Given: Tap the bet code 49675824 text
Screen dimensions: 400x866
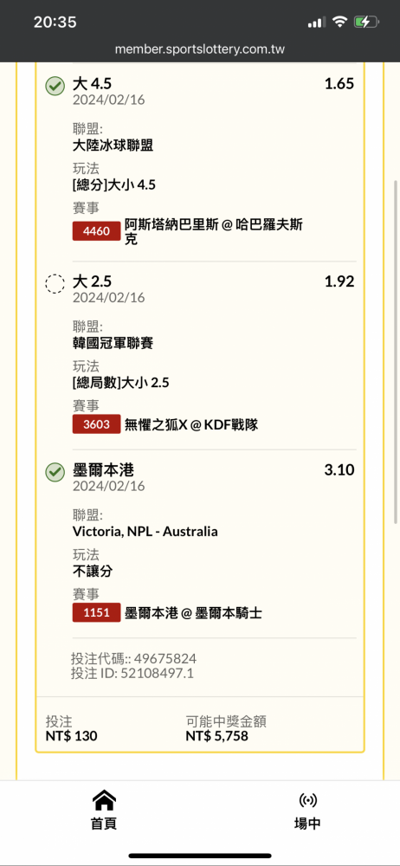Looking at the screenshot, I should [165, 658].
